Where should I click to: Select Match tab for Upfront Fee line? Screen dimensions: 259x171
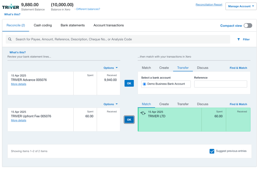146,104
